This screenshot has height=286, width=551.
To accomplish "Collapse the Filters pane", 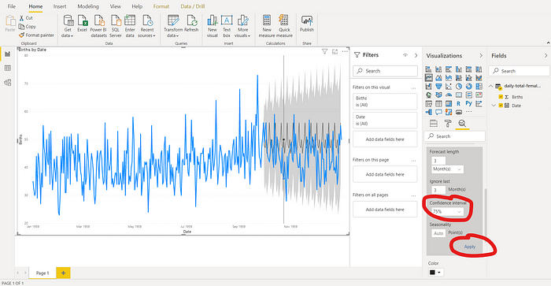I will point(416,55).
